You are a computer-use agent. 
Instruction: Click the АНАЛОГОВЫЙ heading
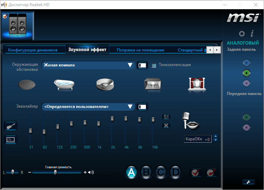point(243,43)
